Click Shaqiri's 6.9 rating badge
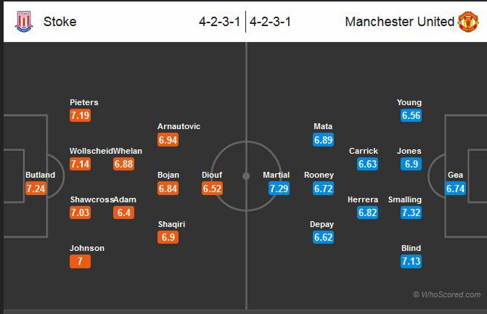This screenshot has width=487, height=314. (x=168, y=238)
